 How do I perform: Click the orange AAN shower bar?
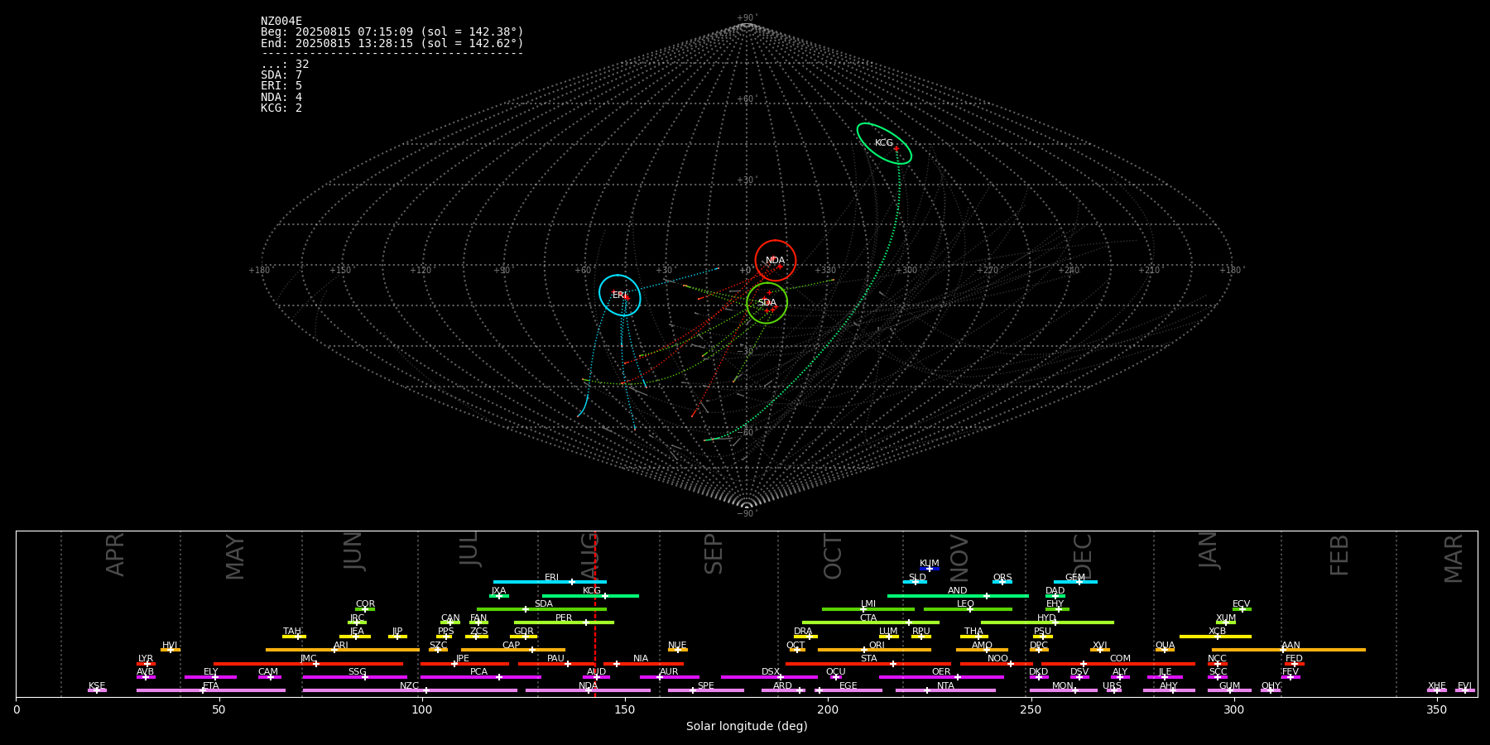[1289, 650]
